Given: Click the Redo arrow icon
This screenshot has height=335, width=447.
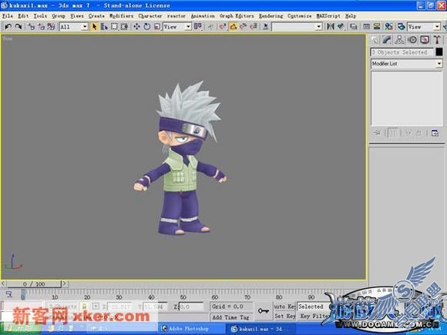Looking at the screenshot, I should point(18,27).
